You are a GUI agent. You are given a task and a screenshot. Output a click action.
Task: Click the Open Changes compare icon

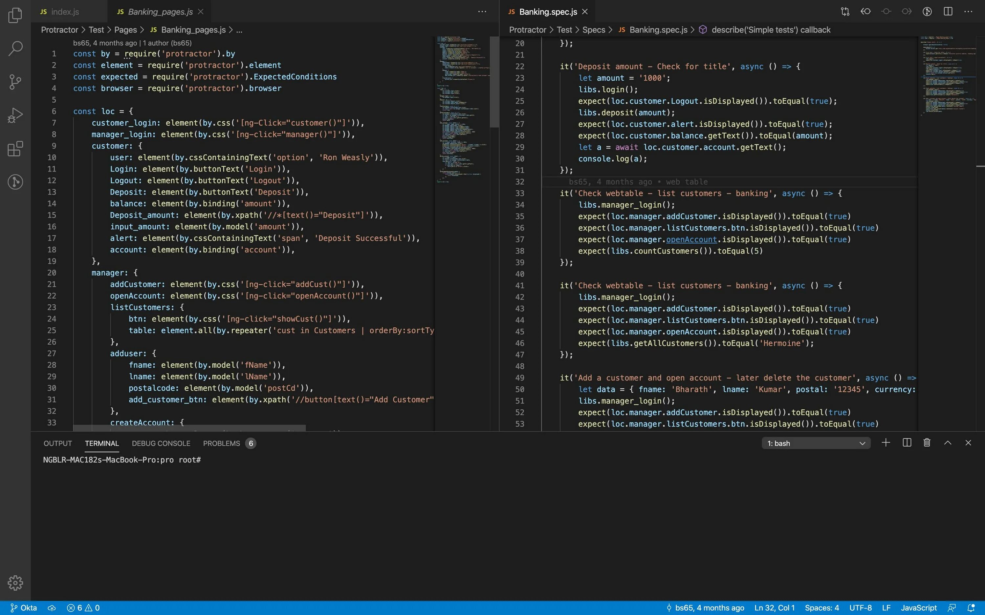tap(845, 11)
